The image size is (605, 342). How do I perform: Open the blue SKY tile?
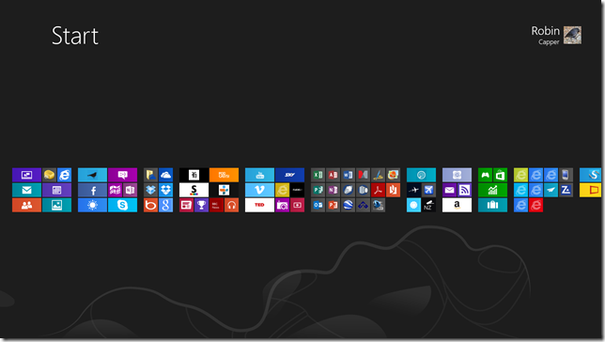coord(289,175)
